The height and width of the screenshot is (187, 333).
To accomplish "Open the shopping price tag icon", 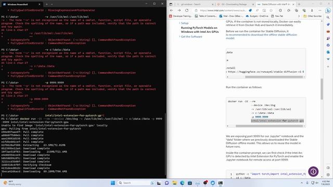I will (x=250, y=10).
